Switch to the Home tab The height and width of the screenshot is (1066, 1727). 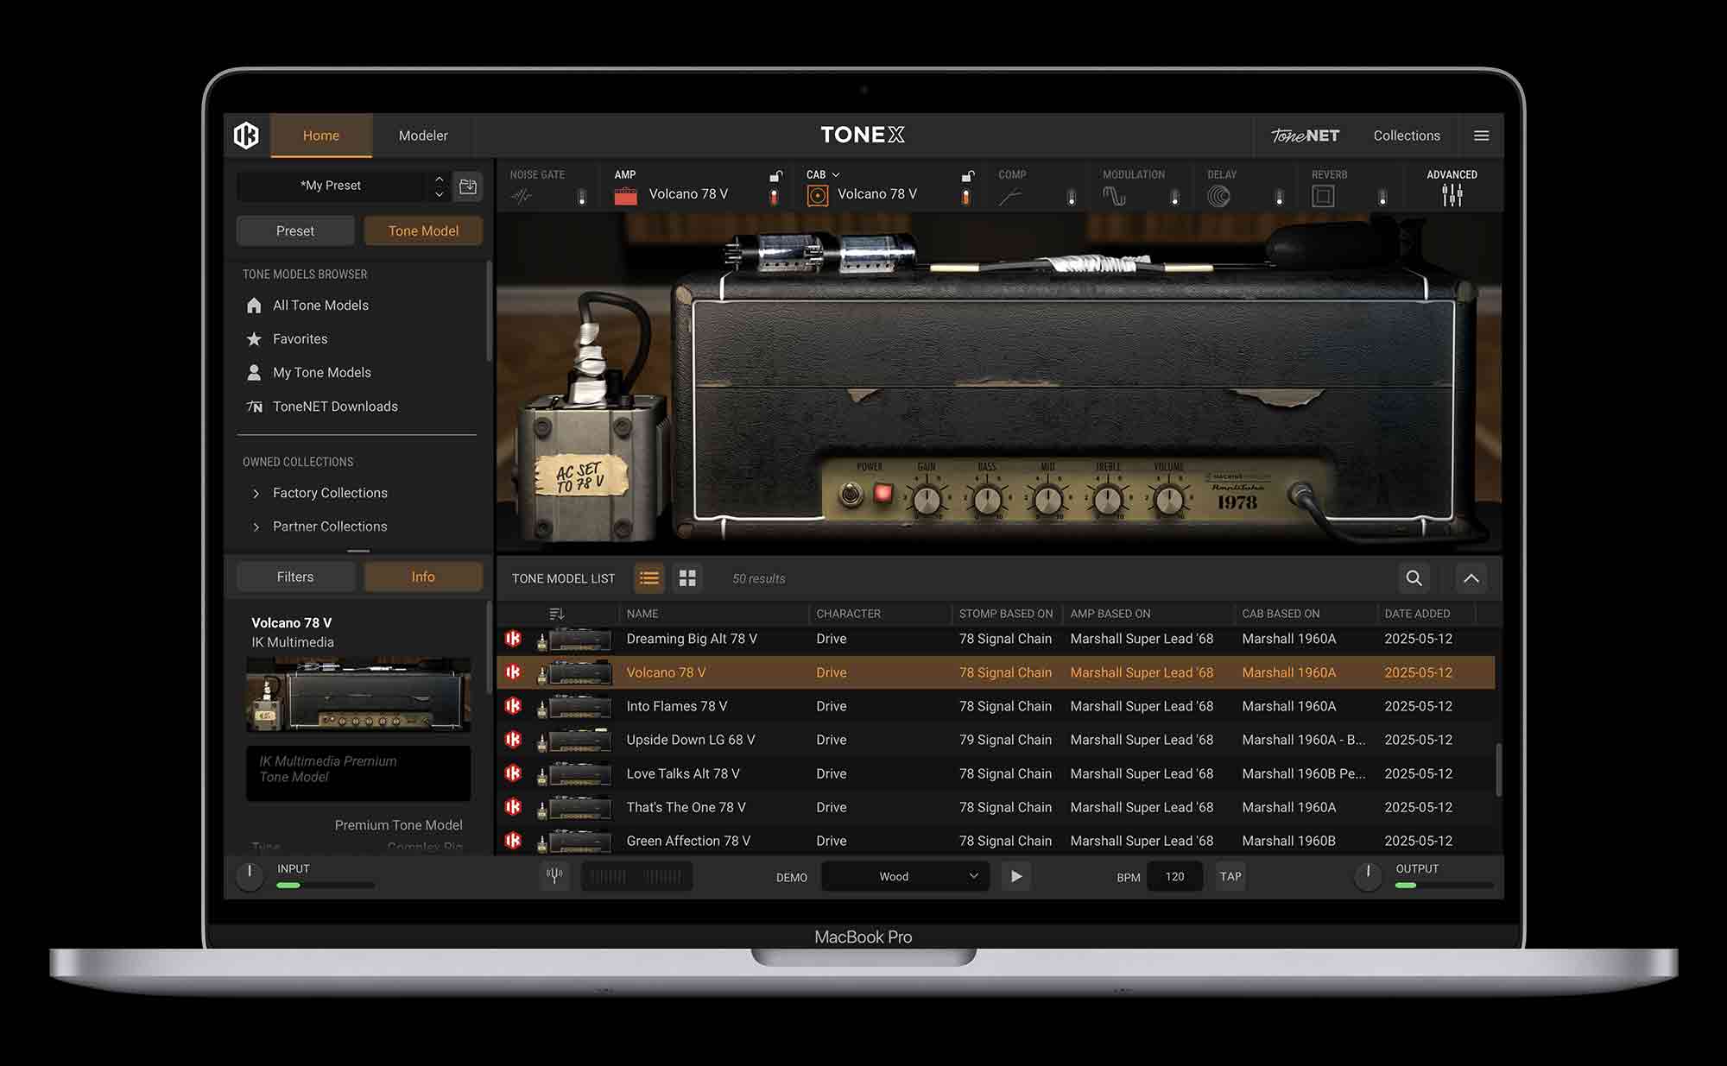(x=321, y=136)
